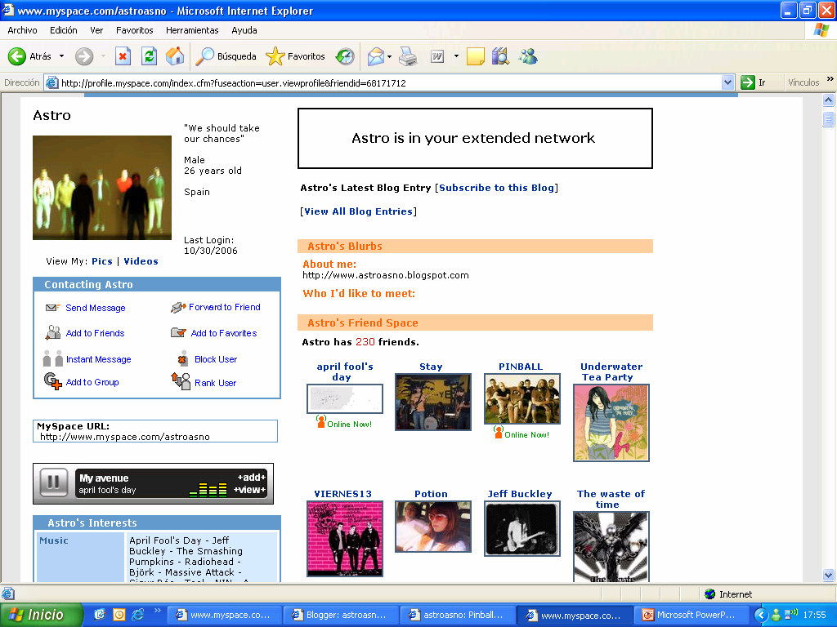Expand the address bar dropdown
This screenshot has width=837, height=627.
pyautogui.click(x=727, y=82)
